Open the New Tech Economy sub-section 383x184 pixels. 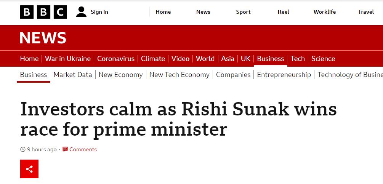pyautogui.click(x=179, y=75)
